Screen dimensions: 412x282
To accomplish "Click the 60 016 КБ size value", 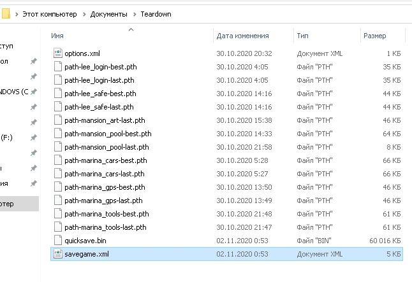I will point(385,241).
